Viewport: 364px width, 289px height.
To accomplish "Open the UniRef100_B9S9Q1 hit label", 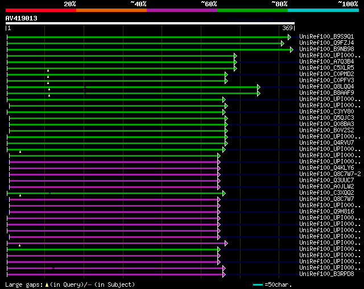I will tap(326, 36).
